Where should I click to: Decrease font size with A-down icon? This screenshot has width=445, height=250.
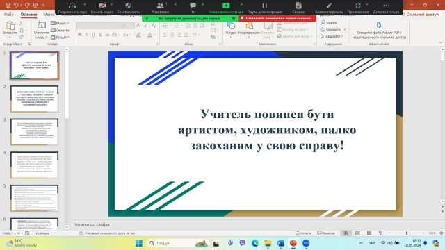click(145, 26)
